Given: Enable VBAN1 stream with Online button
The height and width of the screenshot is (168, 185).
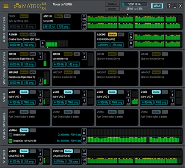Looking at the screenshot, I should pyautogui.click(x=24, y=112).
